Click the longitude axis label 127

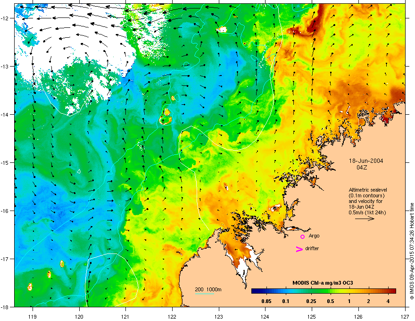coord(405,316)
